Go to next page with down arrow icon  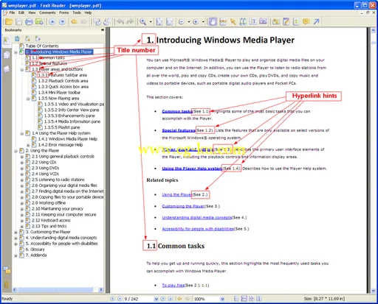(62, 22)
